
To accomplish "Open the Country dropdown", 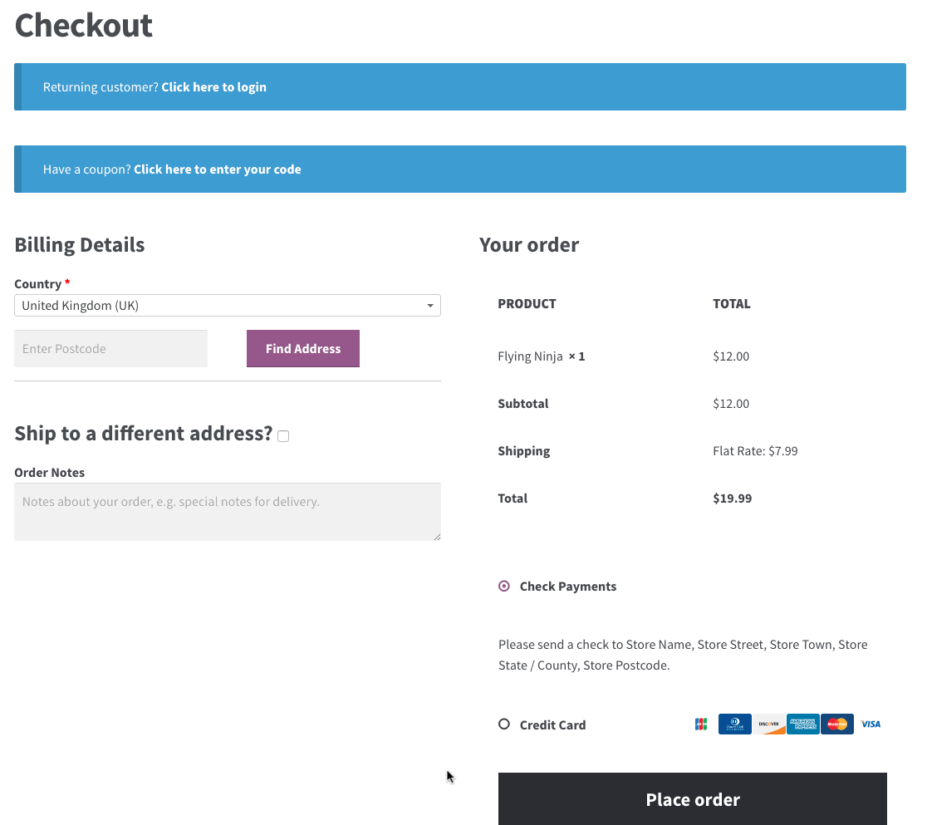I will tap(228, 305).
